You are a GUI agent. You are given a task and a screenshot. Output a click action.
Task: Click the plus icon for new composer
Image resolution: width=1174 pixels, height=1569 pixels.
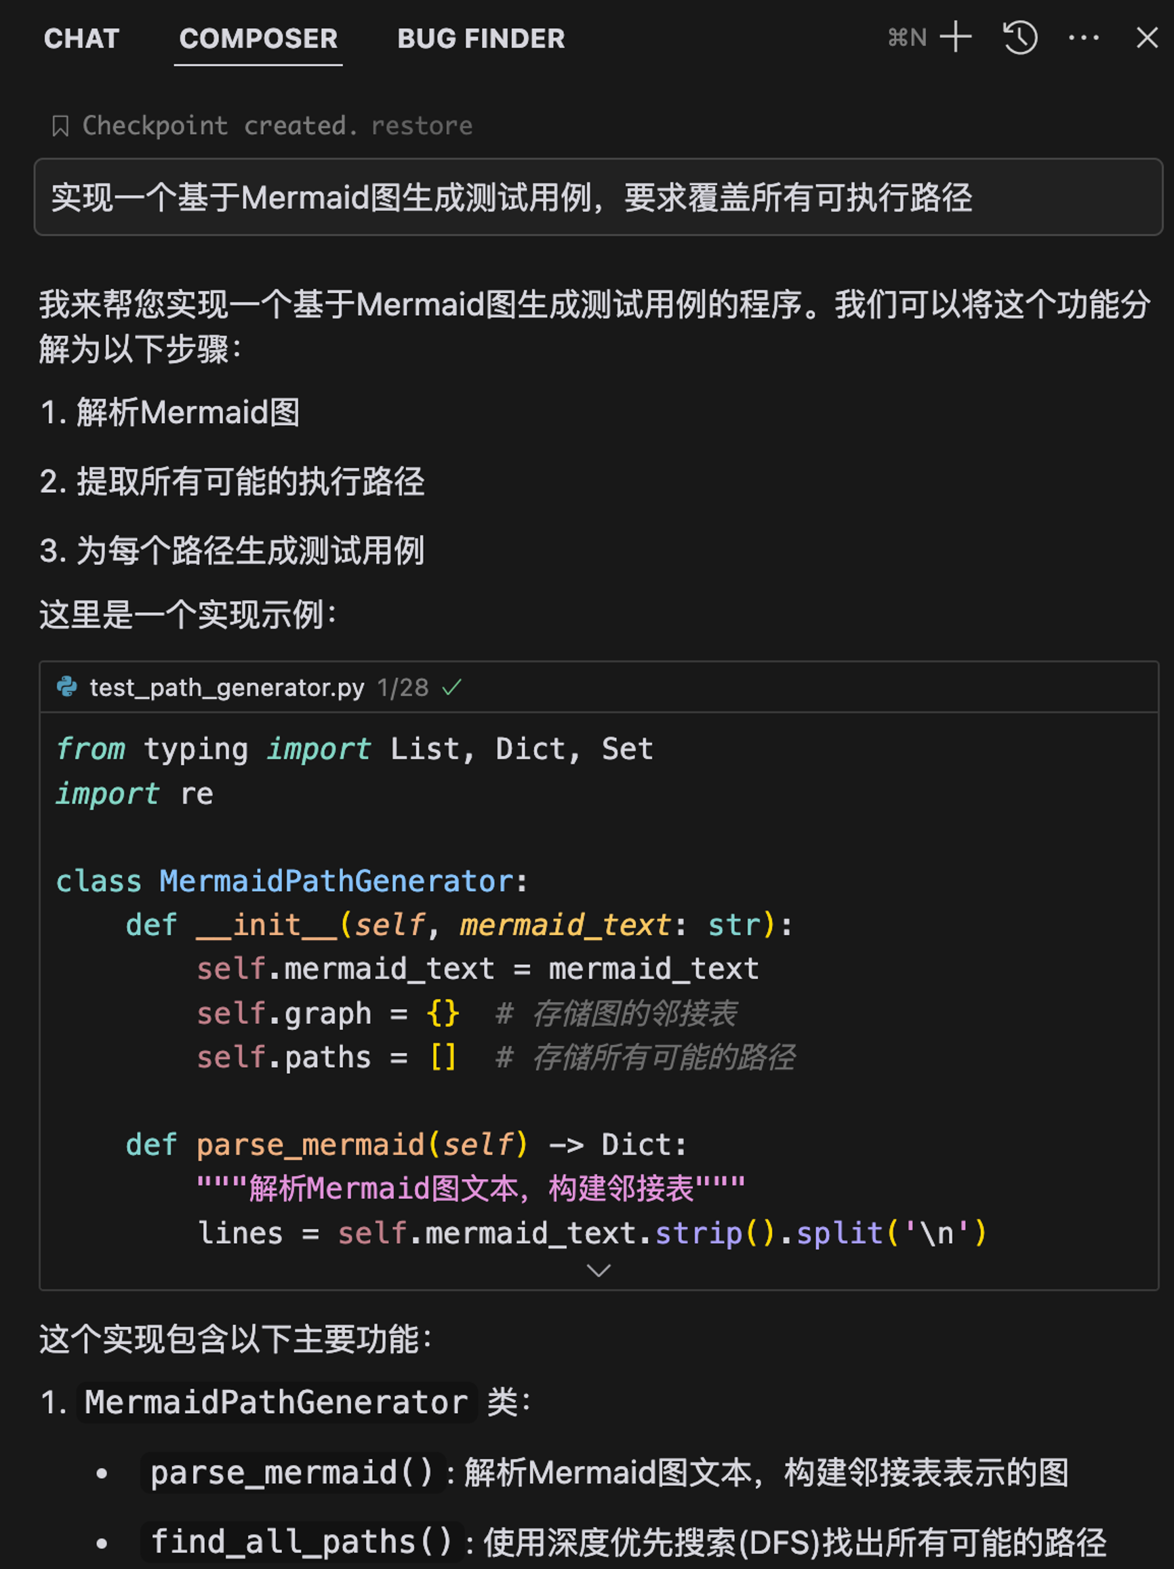tap(956, 37)
